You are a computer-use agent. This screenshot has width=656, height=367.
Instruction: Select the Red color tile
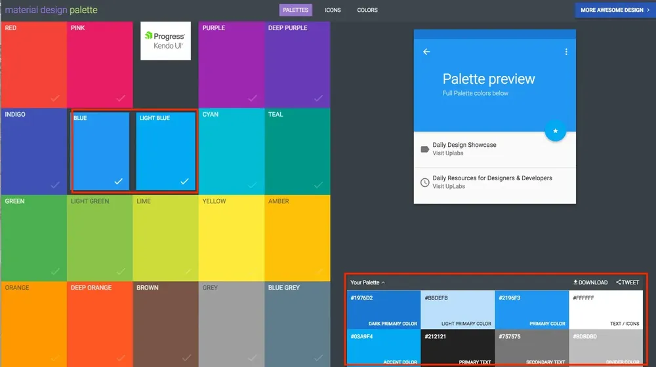tap(33, 65)
